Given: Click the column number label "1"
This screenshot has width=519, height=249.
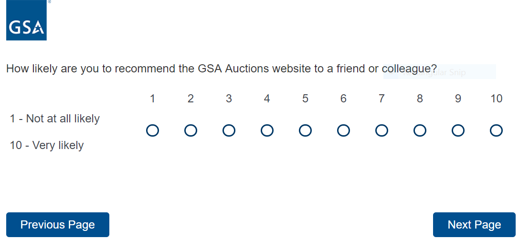Looking at the screenshot, I should [152, 99].
